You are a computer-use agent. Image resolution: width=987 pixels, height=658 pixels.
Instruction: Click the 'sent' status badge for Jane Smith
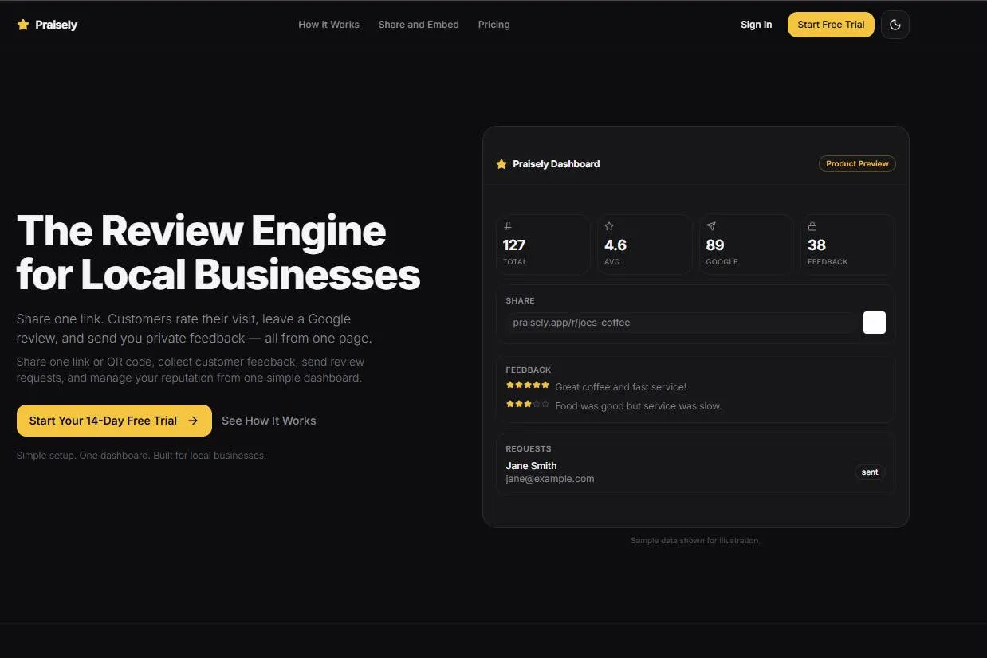(x=870, y=472)
